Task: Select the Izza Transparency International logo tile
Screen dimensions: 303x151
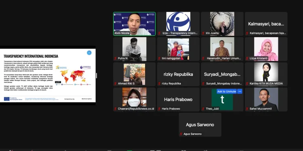Action: 178,24
